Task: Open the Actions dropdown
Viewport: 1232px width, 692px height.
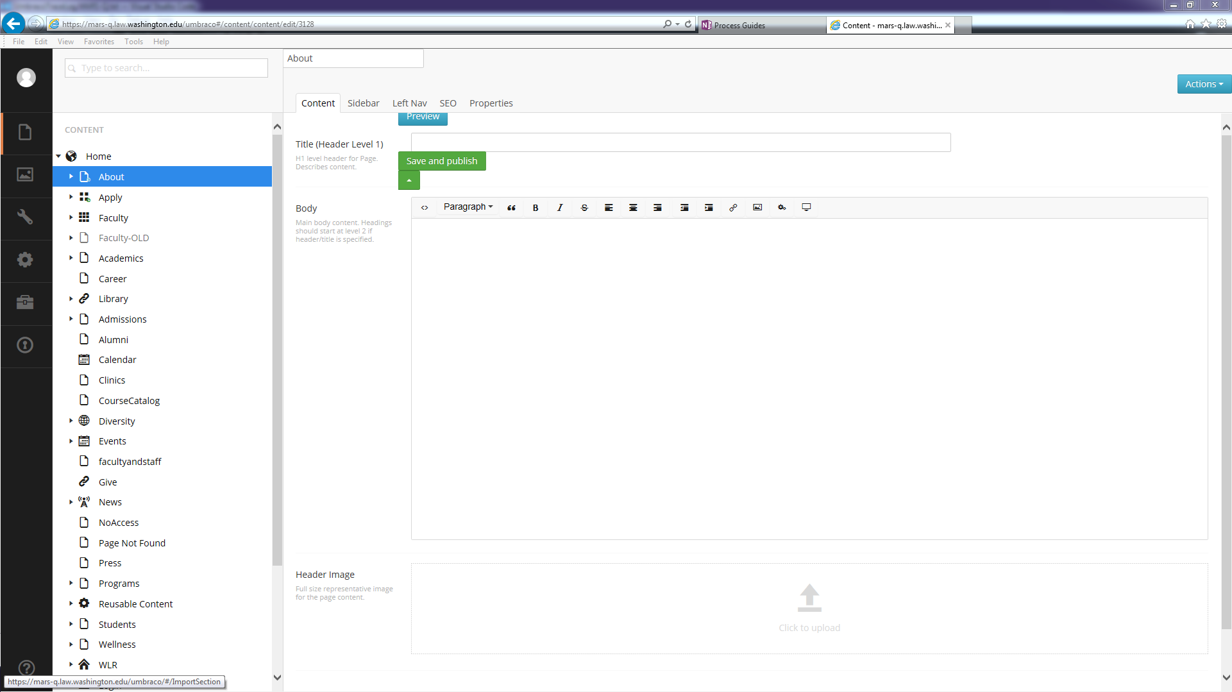Action: coord(1204,84)
